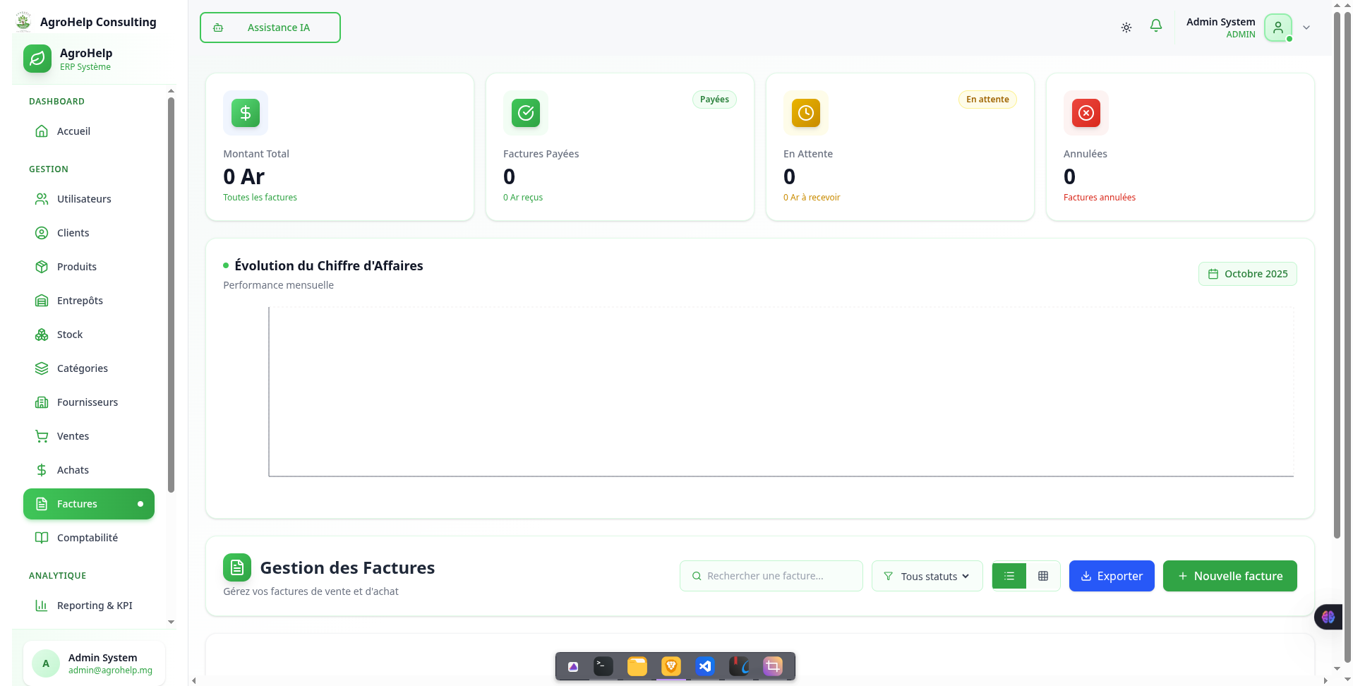Select Stock in the sidebar

click(x=69, y=334)
